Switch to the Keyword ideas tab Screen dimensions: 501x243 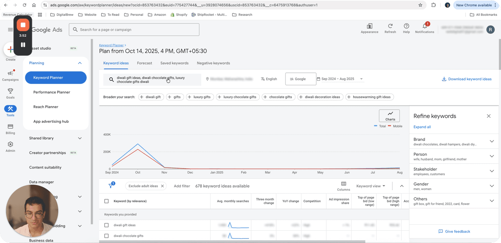(x=116, y=63)
